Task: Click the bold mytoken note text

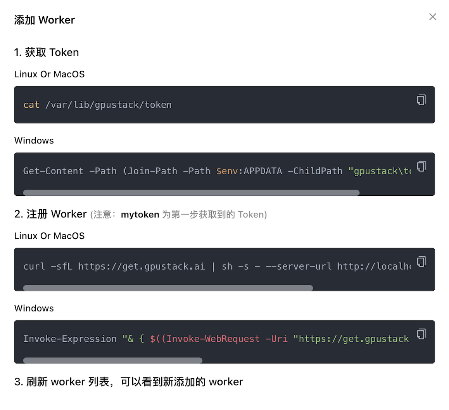Action: click(140, 215)
